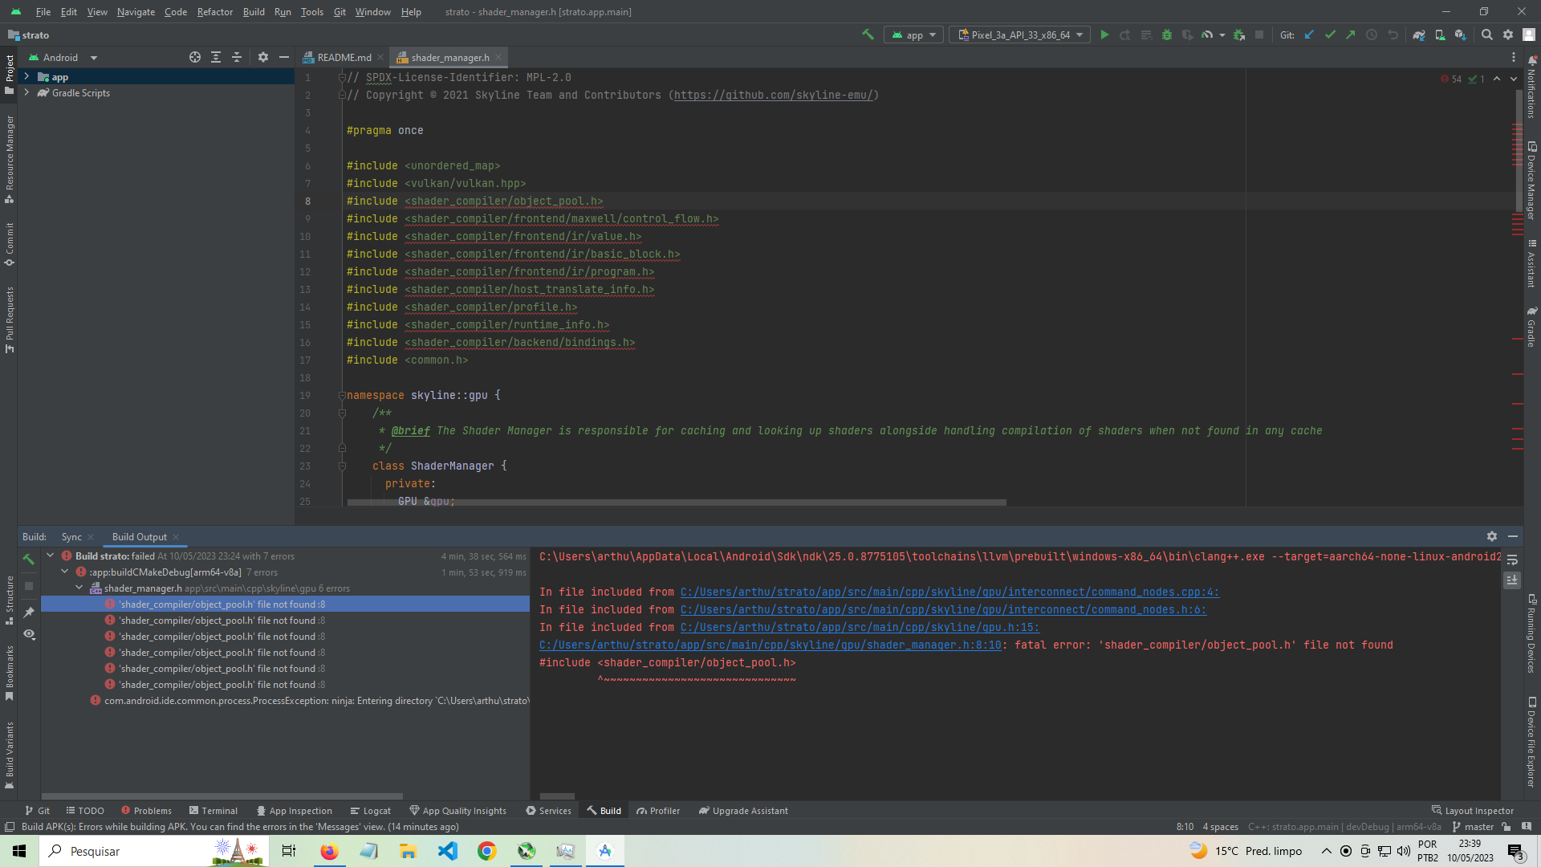
Task: Commit changes using the Git checkmark icon
Action: 1330,35
